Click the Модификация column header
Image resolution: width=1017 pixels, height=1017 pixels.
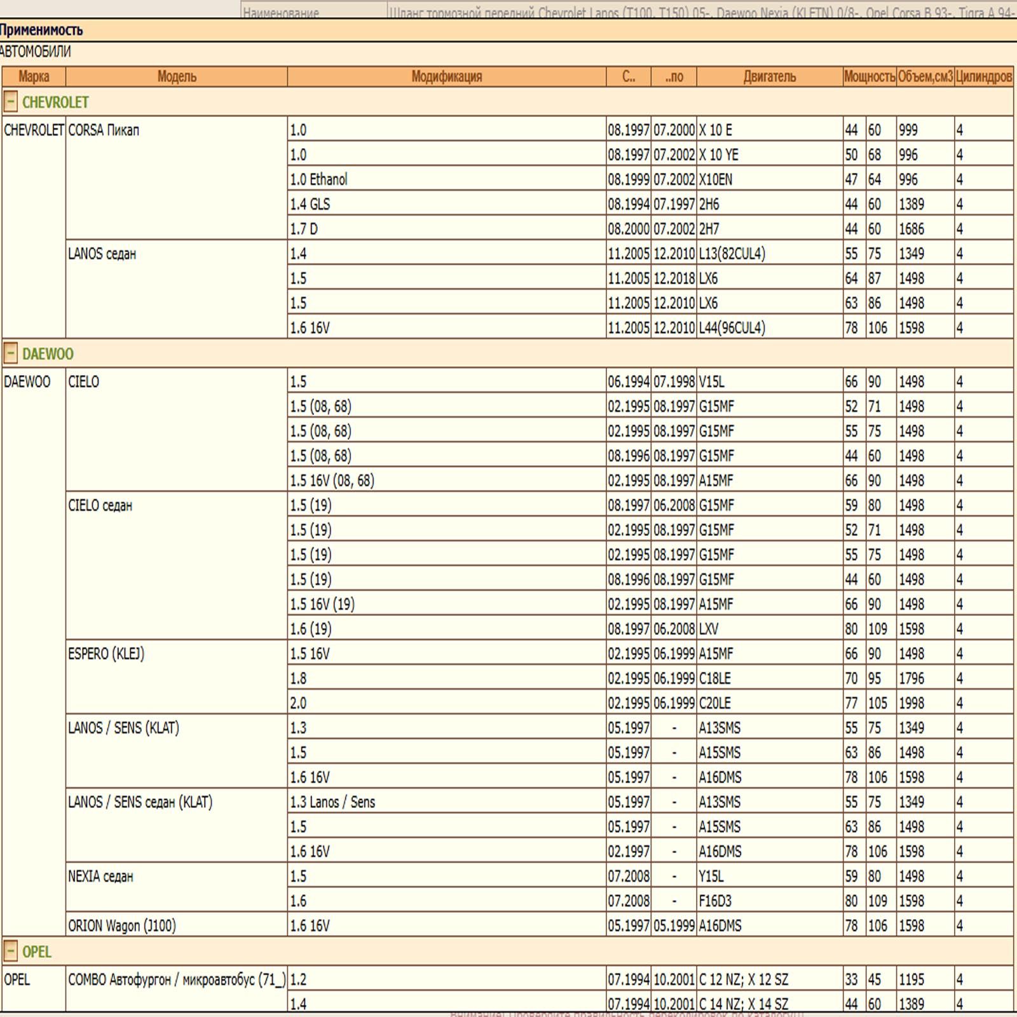pyautogui.click(x=447, y=77)
